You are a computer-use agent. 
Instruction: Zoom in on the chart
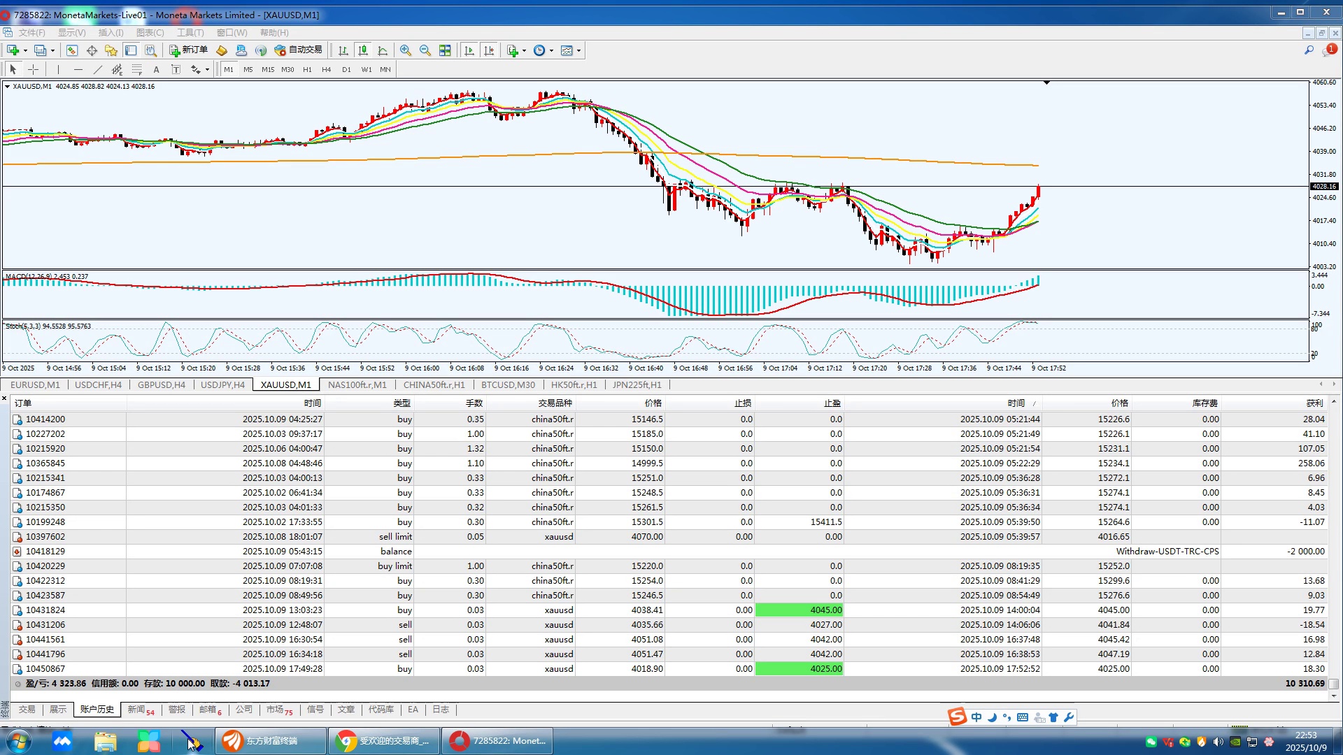click(x=406, y=50)
